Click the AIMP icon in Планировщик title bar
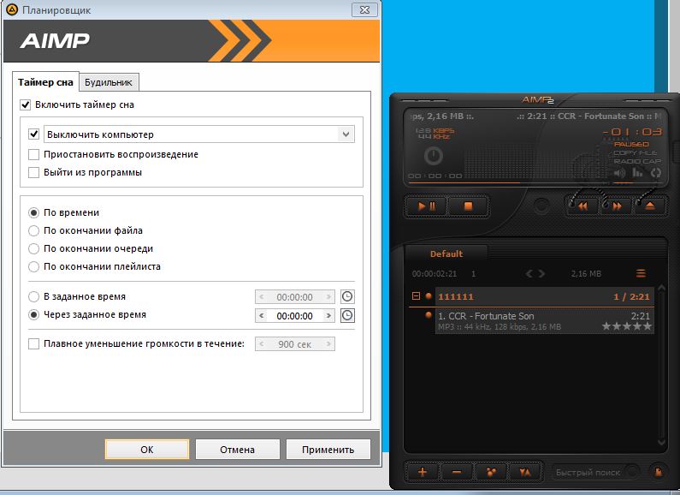The width and height of the screenshot is (680, 495). [12, 9]
